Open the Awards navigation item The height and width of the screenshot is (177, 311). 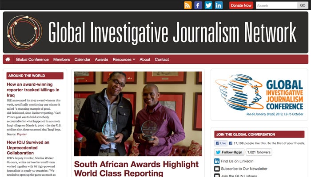tap(101, 59)
